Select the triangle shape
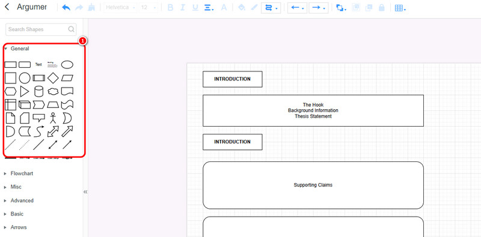 tap(25, 91)
